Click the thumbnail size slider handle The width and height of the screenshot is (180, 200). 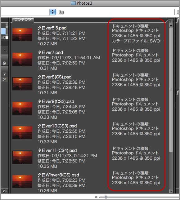106,197
